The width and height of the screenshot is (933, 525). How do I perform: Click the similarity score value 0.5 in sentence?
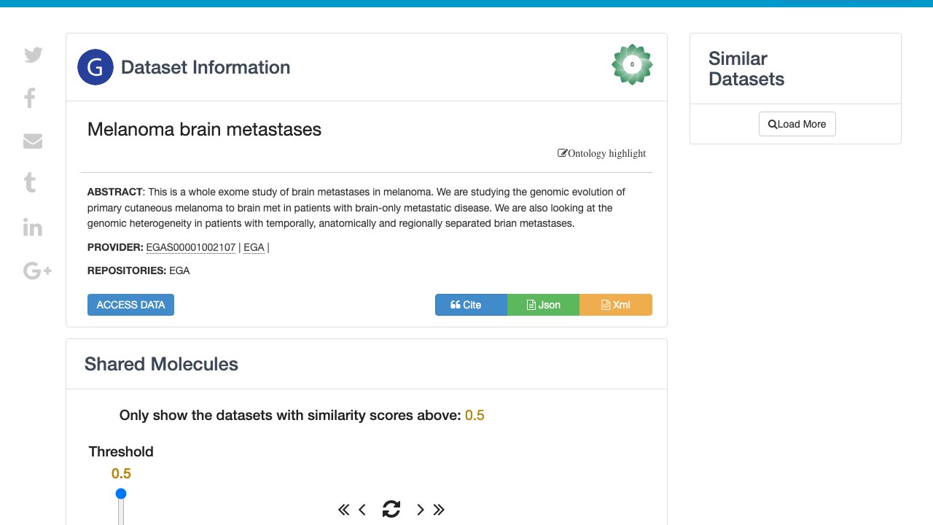[x=475, y=415]
